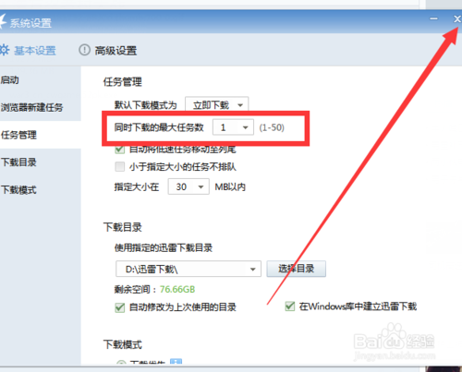Toggle 自动修改为上次使用的目录 checkbox
Viewport: 462px width, 372px height.
click(120, 307)
